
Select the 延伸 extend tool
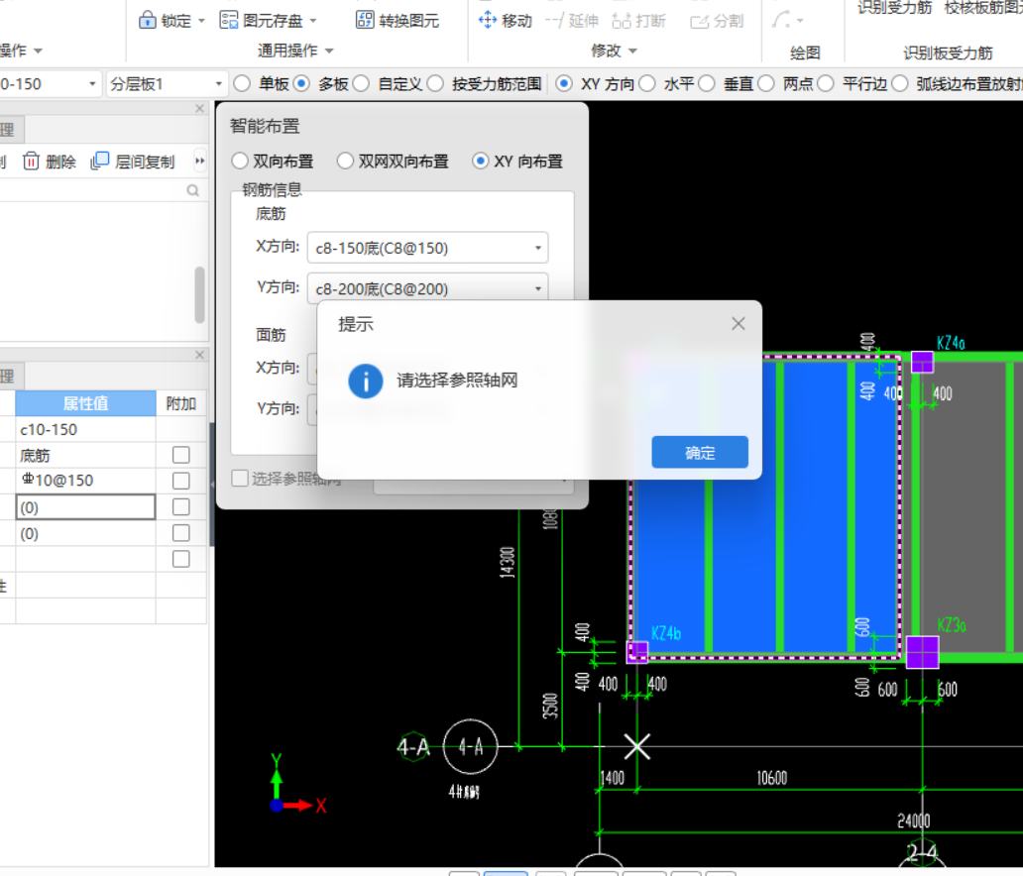(572, 21)
